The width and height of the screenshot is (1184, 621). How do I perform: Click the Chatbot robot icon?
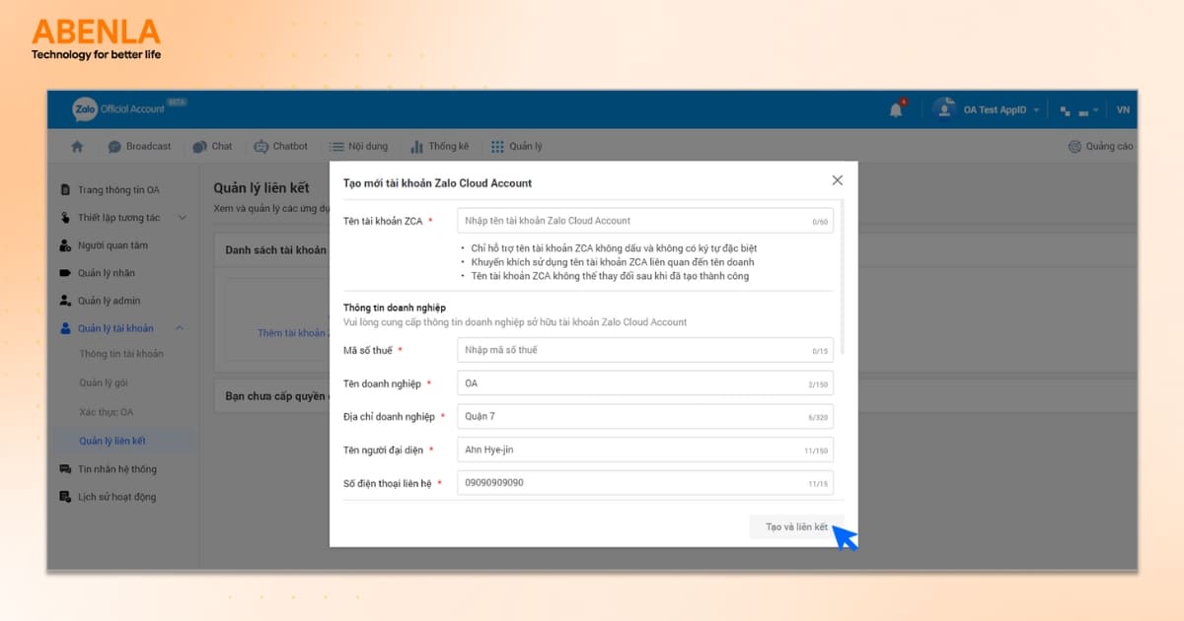[261, 147]
